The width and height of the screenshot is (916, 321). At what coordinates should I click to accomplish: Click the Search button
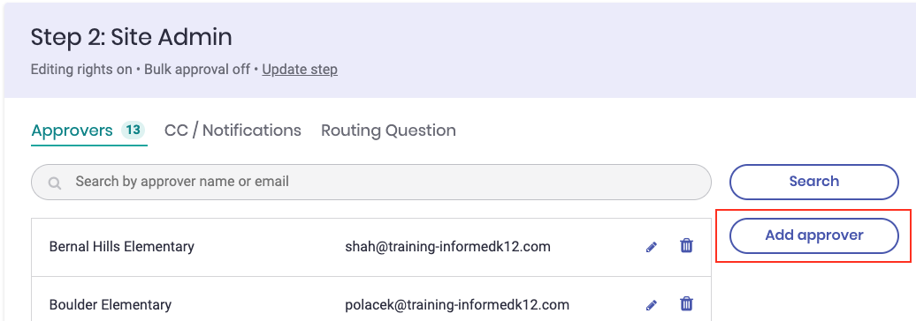(813, 182)
